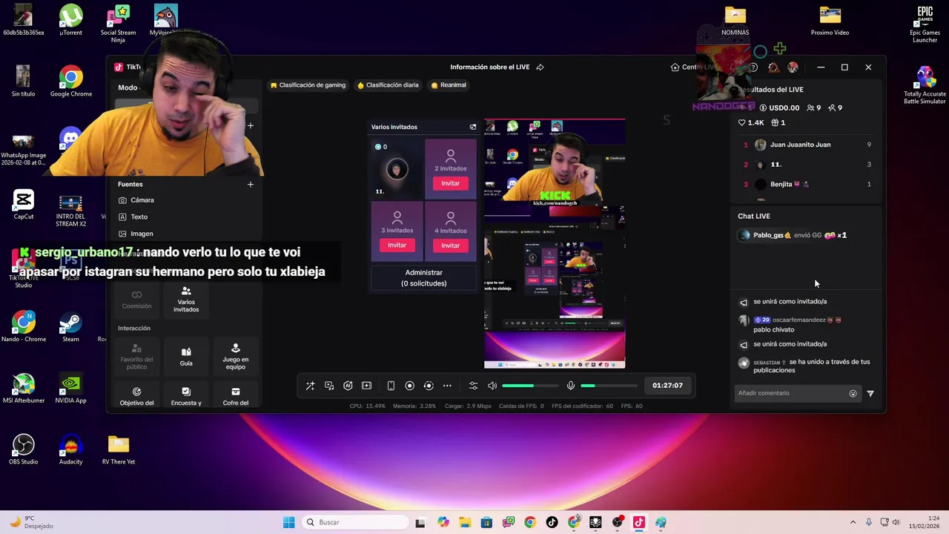Open OBS Studio desktop shortcut
Screen dimensions: 949x534
24,449
